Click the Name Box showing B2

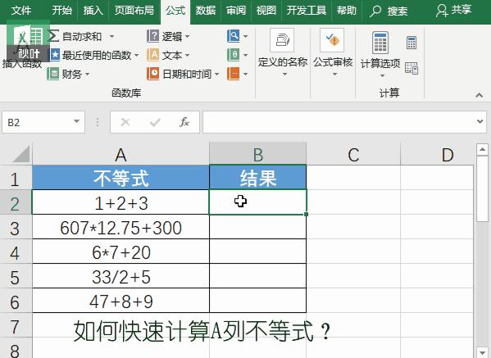[x=43, y=122]
